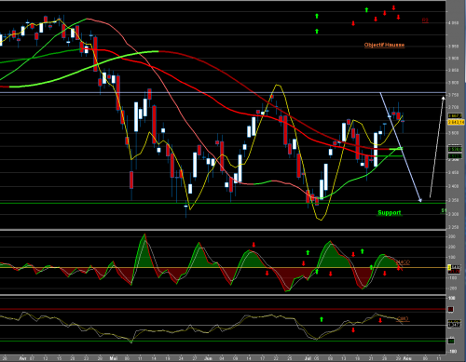Click the red overbought level tag in CMO axis

450,309
